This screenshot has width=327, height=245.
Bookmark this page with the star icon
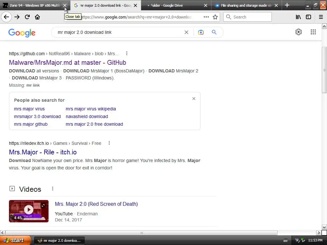point(215,17)
